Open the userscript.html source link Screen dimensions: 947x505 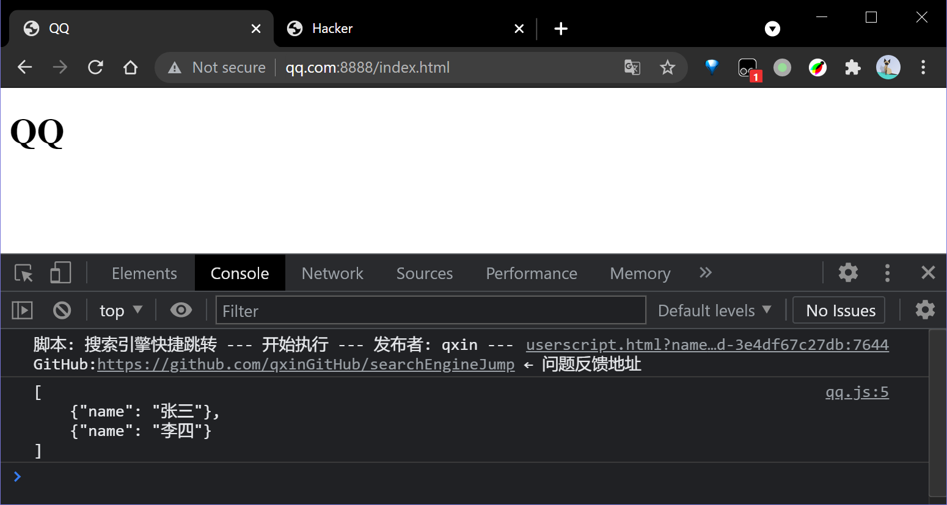[x=708, y=345]
